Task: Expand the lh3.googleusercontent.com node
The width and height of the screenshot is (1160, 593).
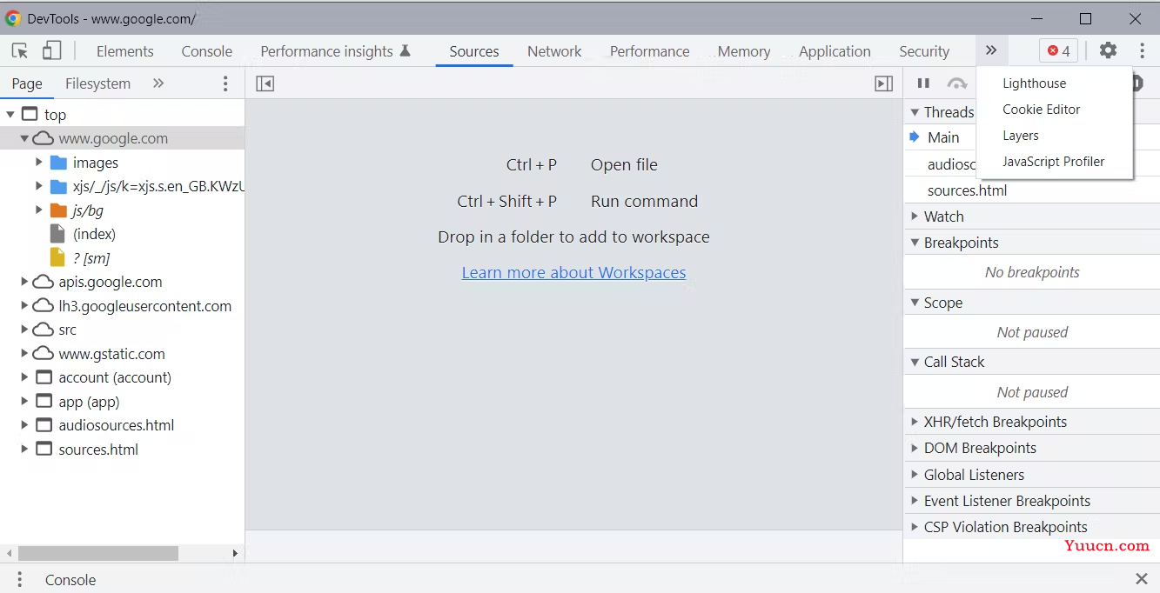Action: pyautogui.click(x=24, y=306)
